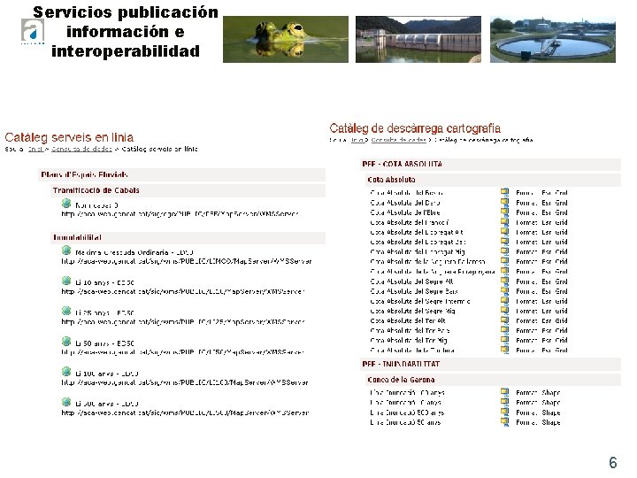Image resolution: width=637 pixels, height=478 pixels.
Task: Click download icon for Cota Absoluta del Francolí
Action: click(x=504, y=222)
